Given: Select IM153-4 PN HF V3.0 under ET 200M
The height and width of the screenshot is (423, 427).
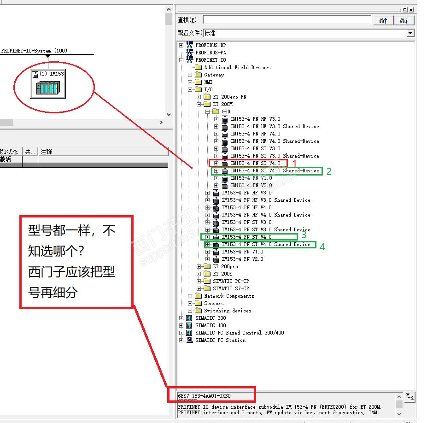Looking at the screenshot, I should click(x=247, y=193).
